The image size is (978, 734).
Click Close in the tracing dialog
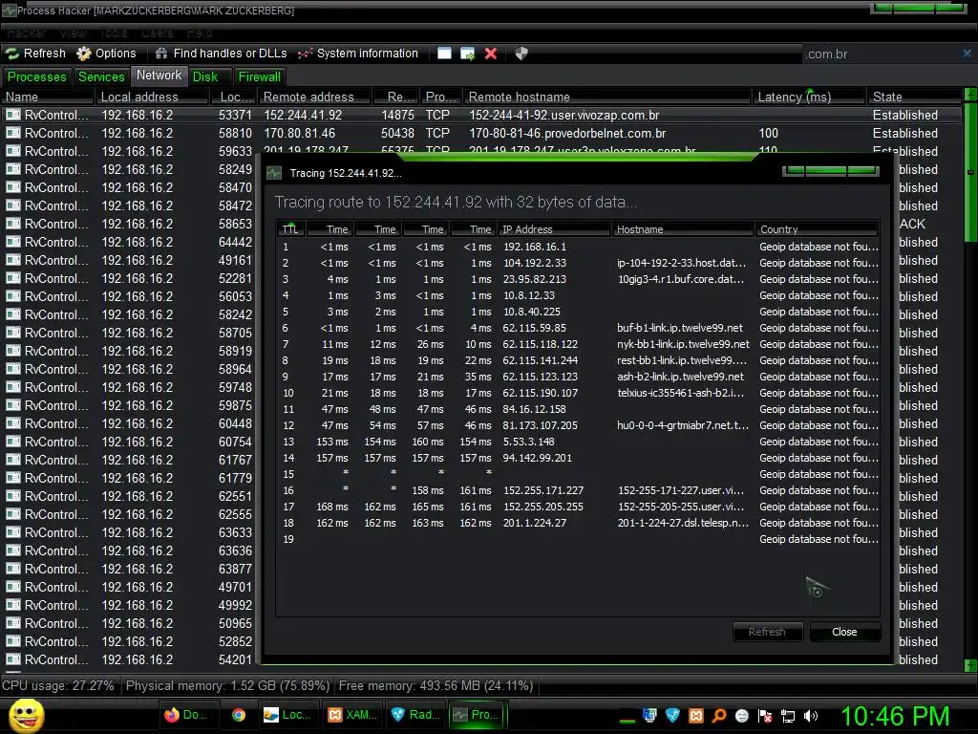point(844,632)
